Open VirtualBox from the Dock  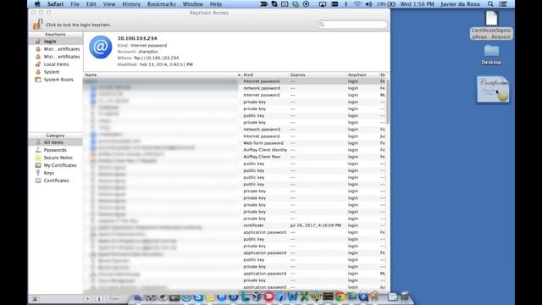257,297
